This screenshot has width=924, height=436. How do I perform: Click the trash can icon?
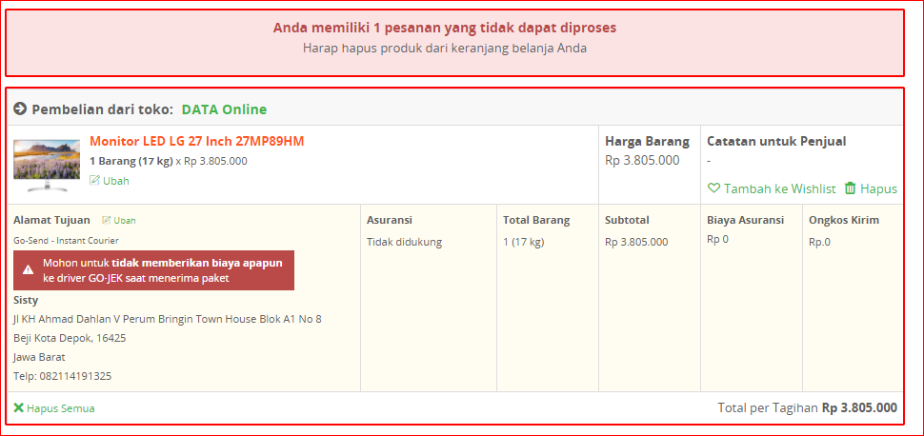(850, 188)
